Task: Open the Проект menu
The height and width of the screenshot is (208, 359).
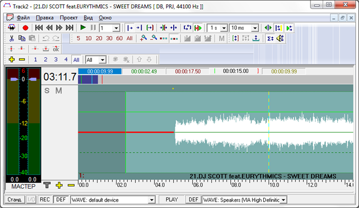Action: (69, 18)
